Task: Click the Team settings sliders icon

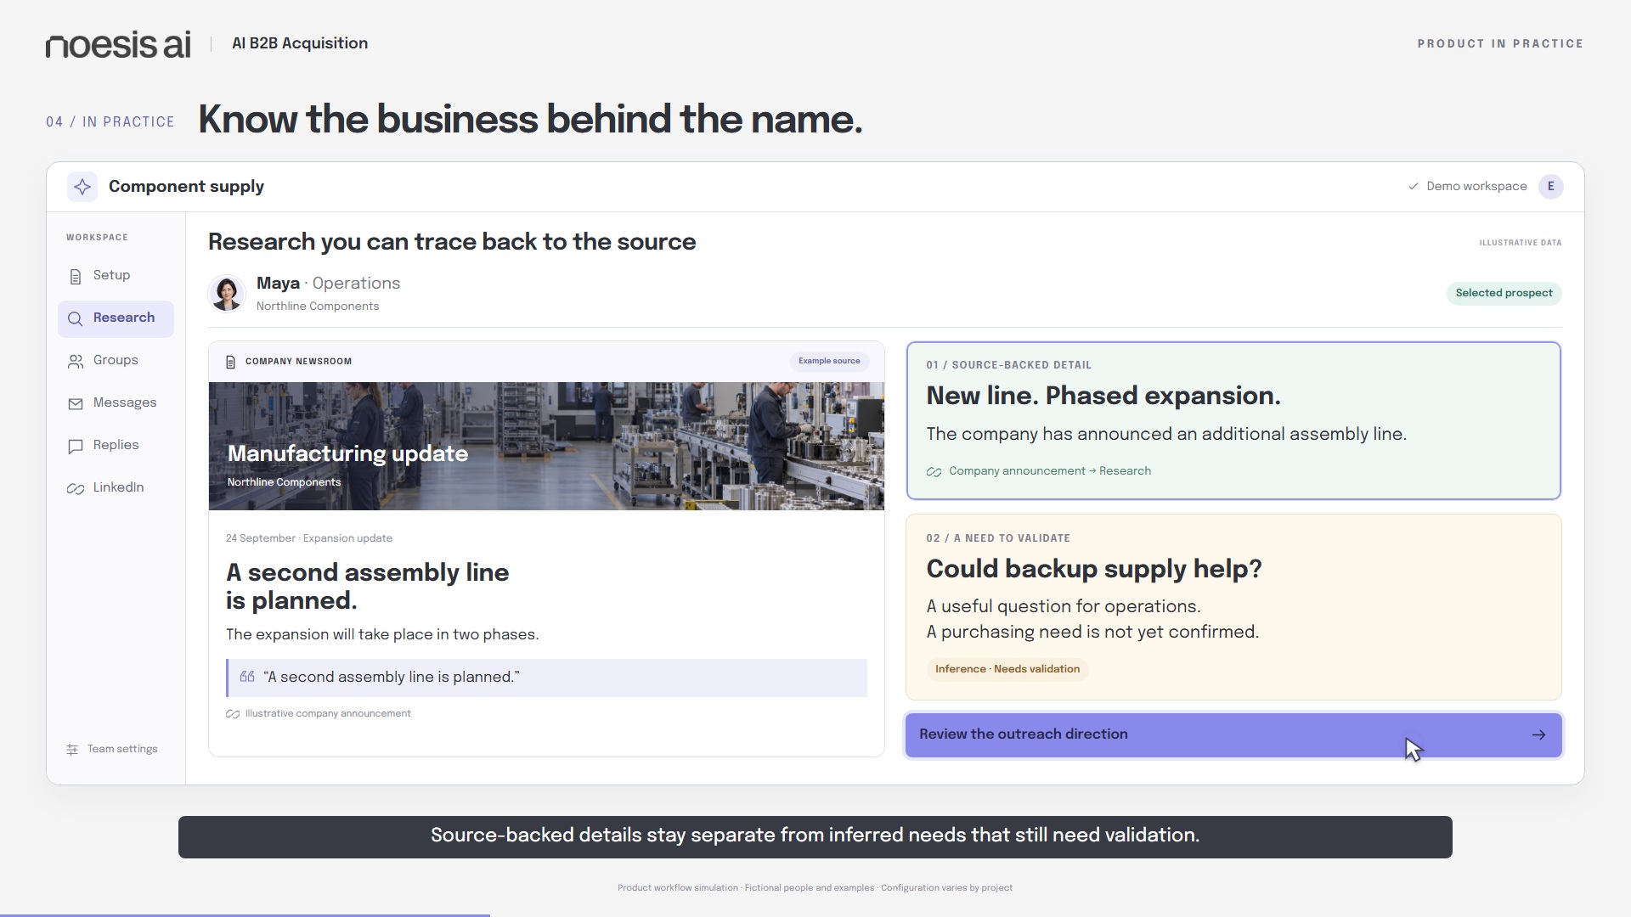Action: pyautogui.click(x=72, y=750)
